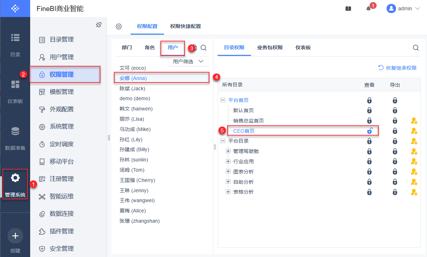Expand the 行业应用 tree node
This screenshot has width=427, height=257.
228,161
